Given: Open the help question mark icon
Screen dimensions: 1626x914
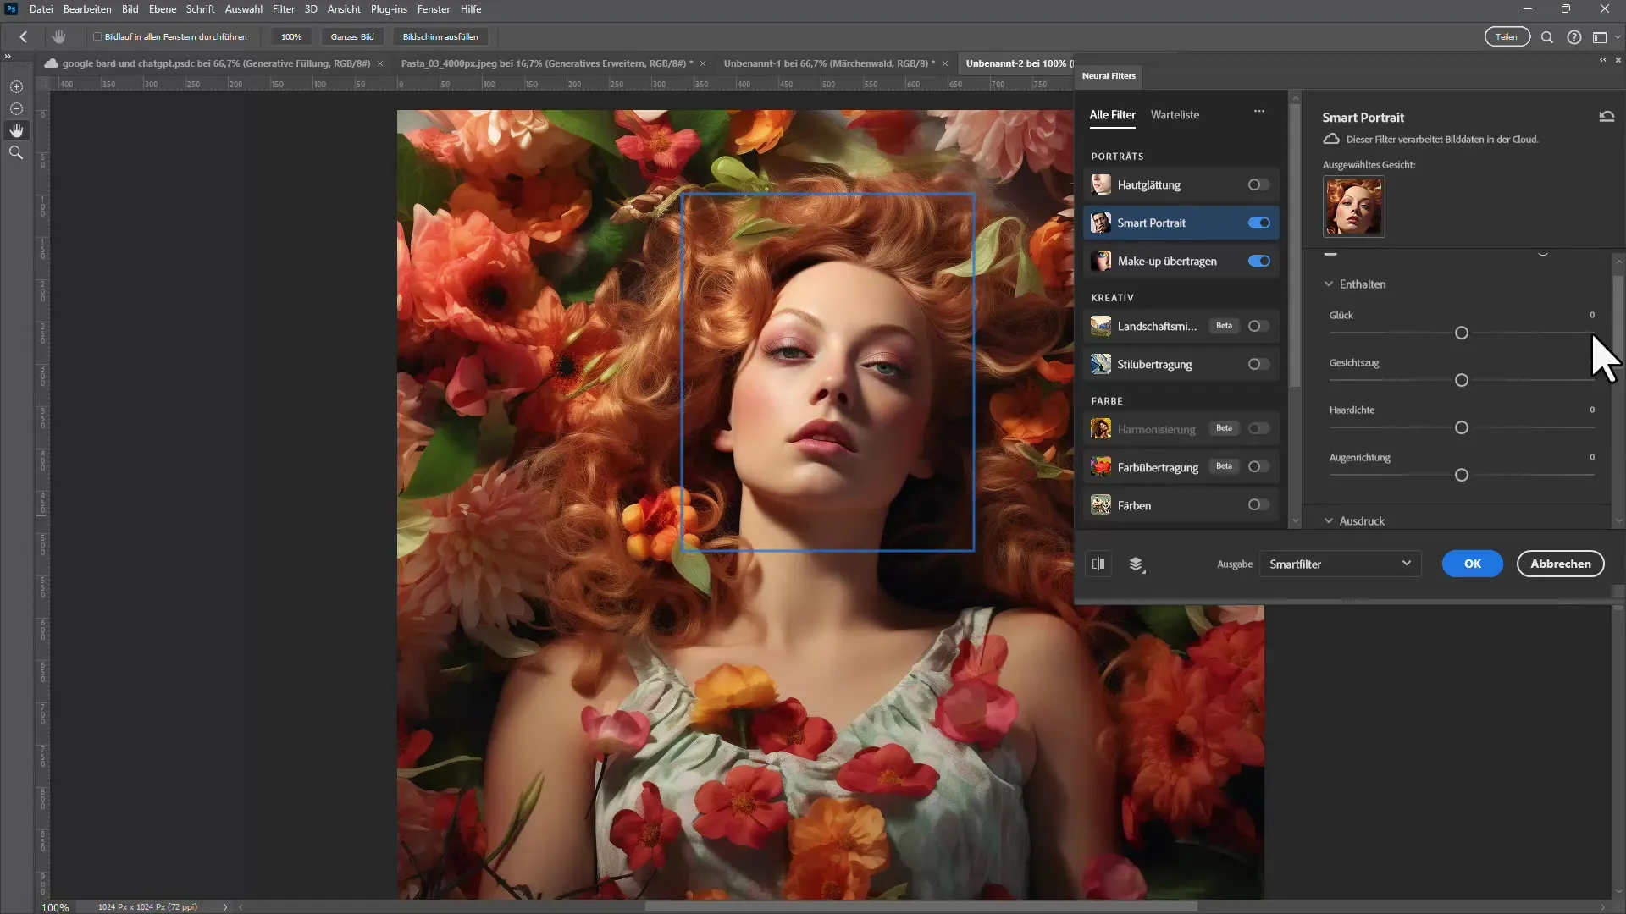Looking at the screenshot, I should 1574,37.
